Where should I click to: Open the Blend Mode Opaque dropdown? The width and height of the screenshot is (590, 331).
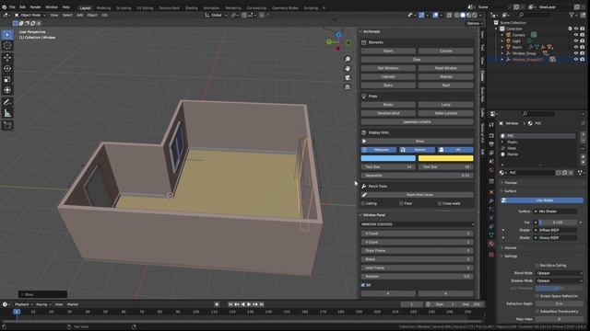560,273
